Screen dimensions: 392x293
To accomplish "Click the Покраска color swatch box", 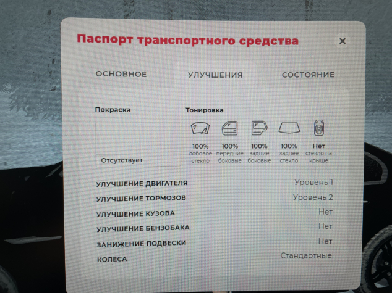I will (x=138, y=144).
